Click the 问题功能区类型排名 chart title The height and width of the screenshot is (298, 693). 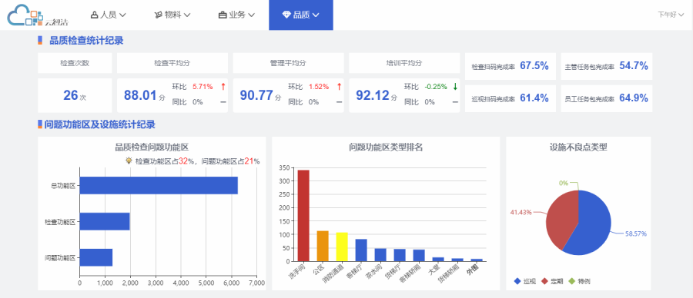386,147
